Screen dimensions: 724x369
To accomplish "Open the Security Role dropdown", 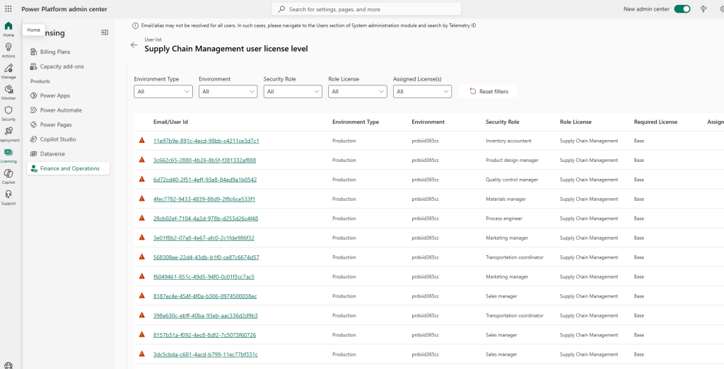I will pos(293,91).
